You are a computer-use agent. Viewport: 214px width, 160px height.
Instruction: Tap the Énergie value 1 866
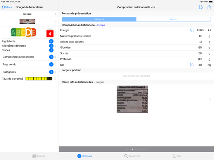[200, 30]
